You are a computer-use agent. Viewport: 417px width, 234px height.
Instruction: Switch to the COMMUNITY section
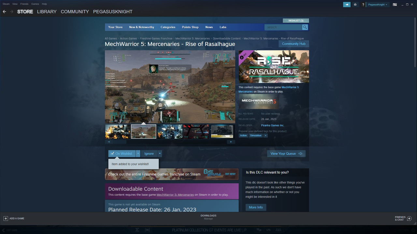[x=75, y=11]
